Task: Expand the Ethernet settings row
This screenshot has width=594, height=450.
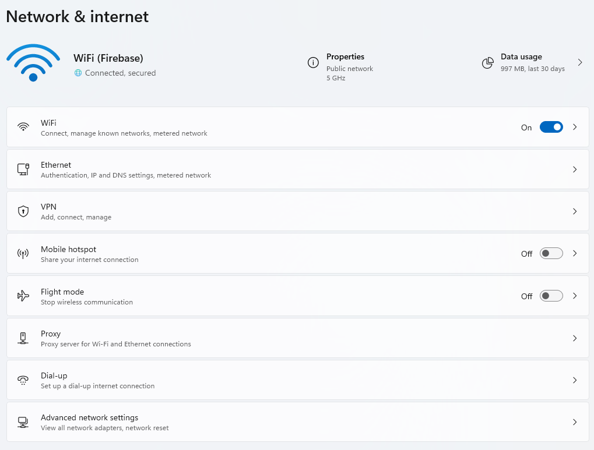Action: [575, 169]
